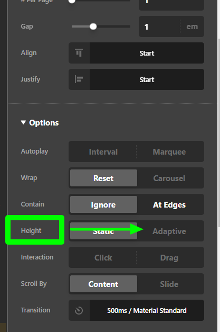Screen dimensions: 220x332
Task: Set Scroll By to Slide
Action: [x=169, y=284]
